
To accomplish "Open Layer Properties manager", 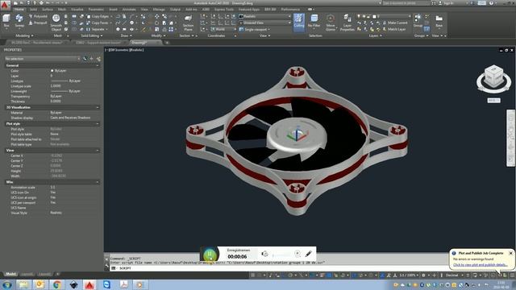I will click(347, 23).
